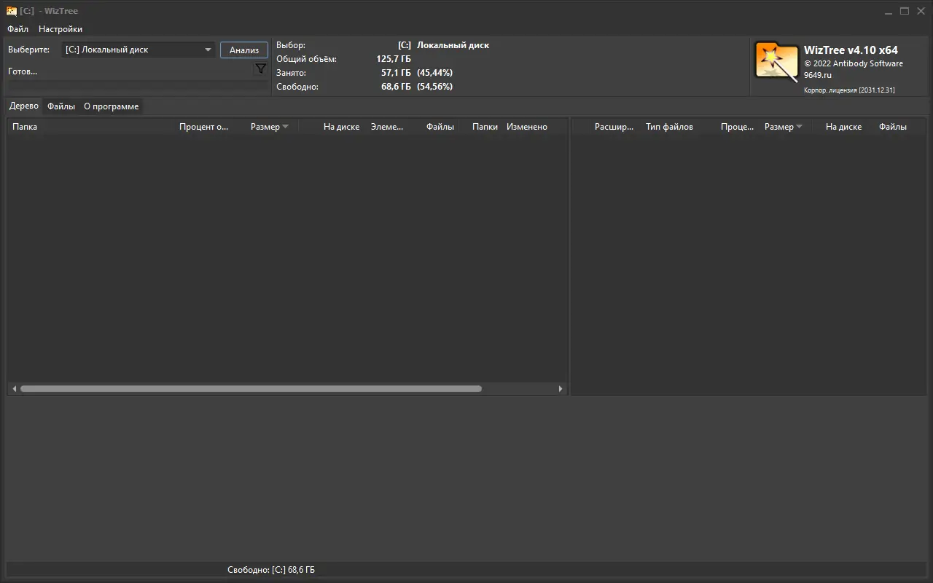
Task: Sort by Размер column in tree panel
Action: [265, 127]
